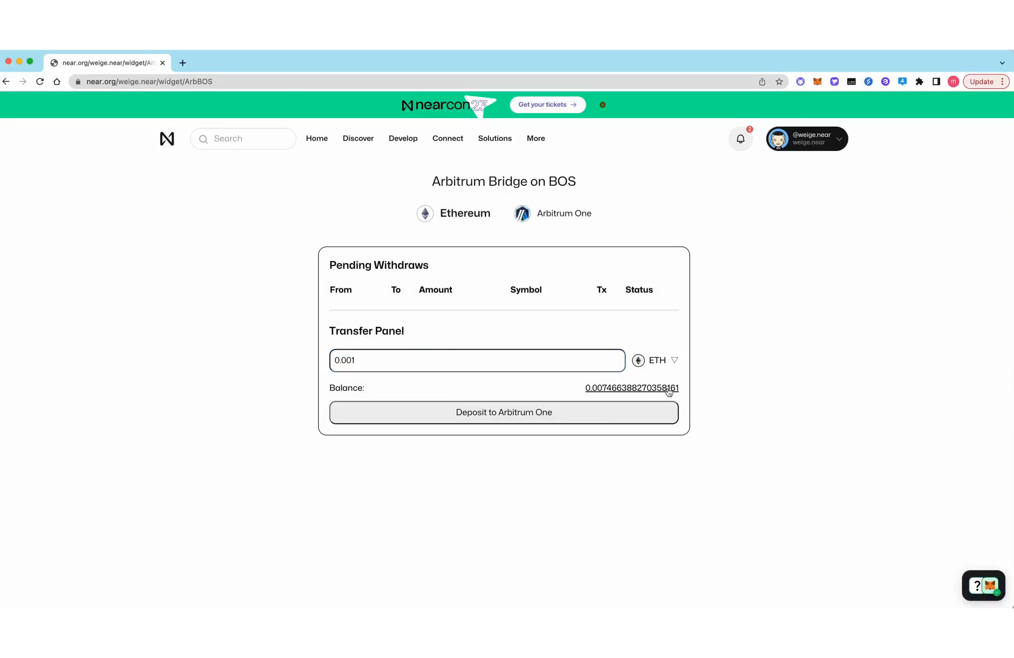This screenshot has height=658, width=1014.
Task: Click the Symbol column header
Action: (526, 290)
